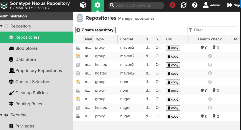Sort by the Format column header

[130, 39]
